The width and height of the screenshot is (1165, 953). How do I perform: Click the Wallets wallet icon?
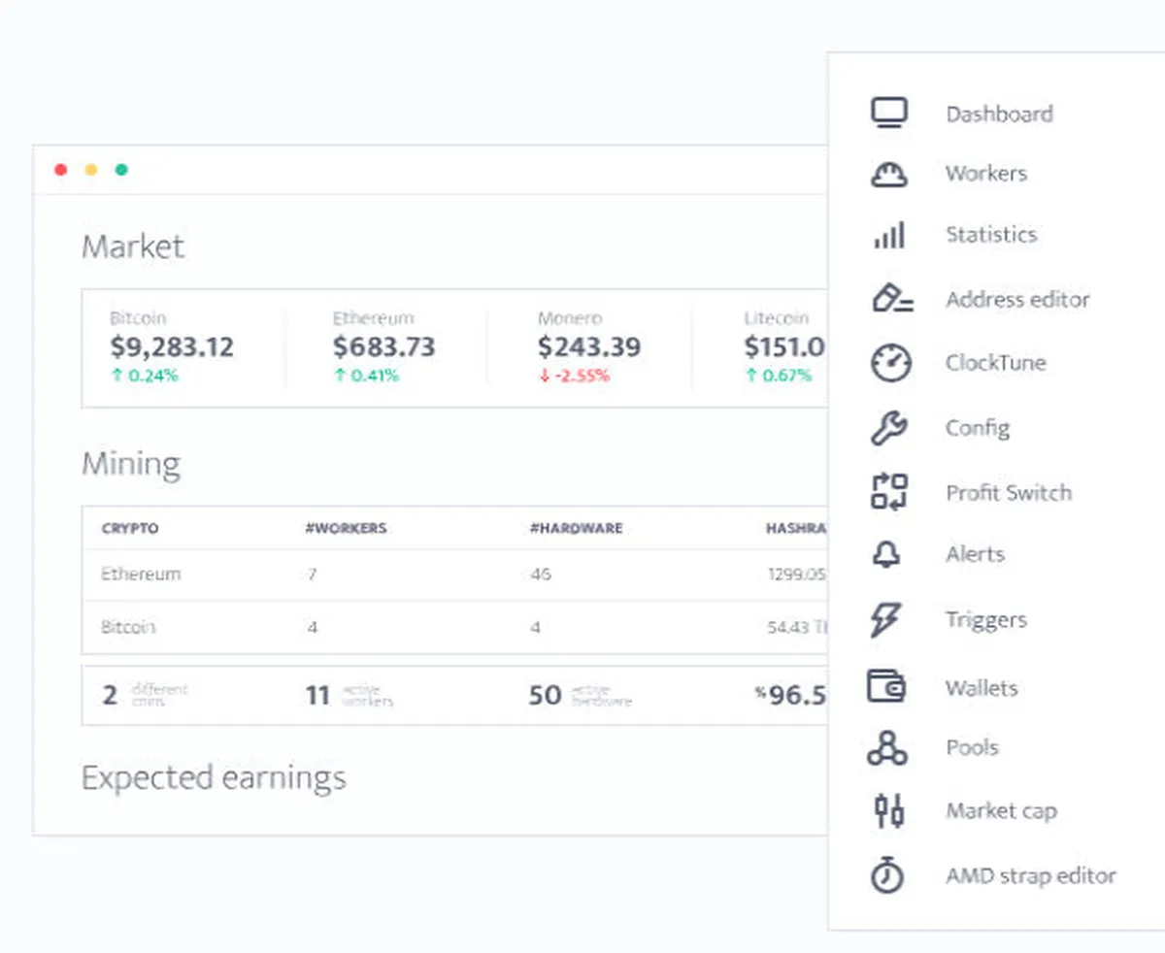887,687
